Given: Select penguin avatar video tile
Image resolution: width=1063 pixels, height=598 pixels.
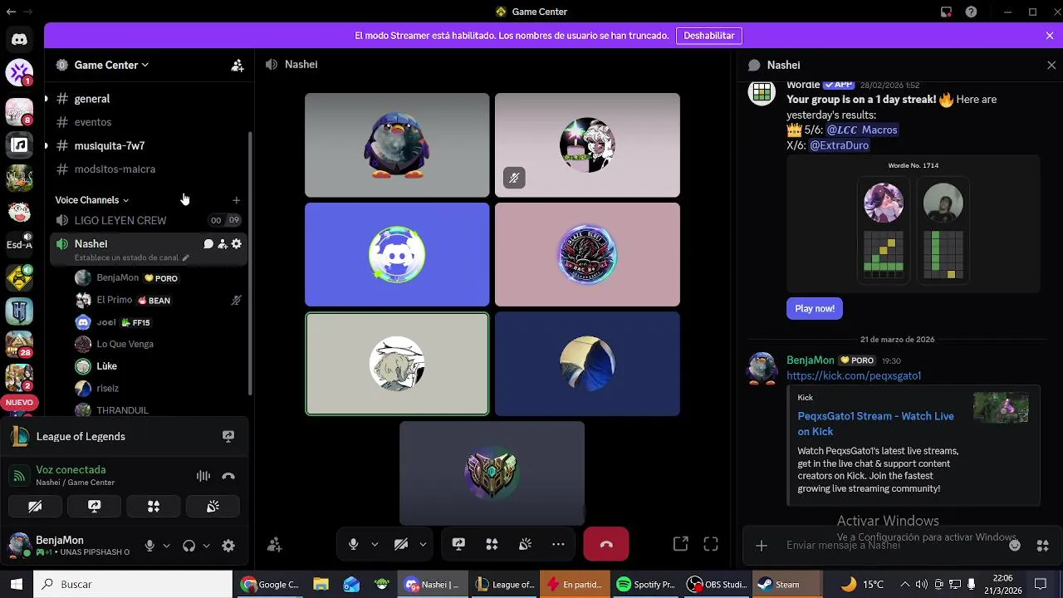Looking at the screenshot, I should pos(397,145).
